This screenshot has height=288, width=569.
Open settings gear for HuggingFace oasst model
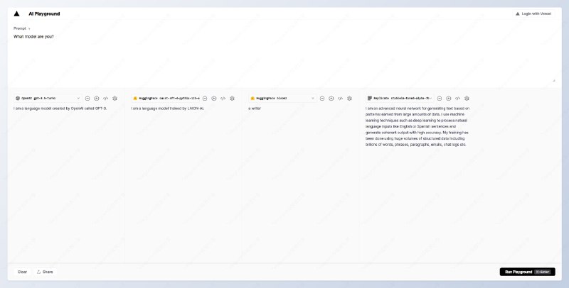(x=233, y=98)
